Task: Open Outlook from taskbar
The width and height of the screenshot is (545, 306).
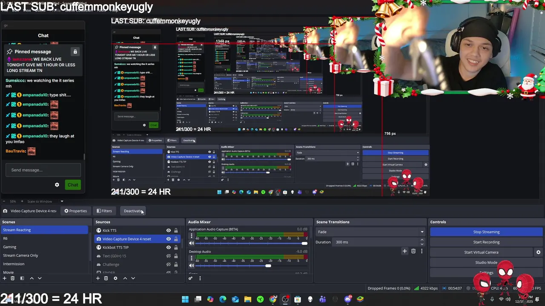Action: coord(235,299)
